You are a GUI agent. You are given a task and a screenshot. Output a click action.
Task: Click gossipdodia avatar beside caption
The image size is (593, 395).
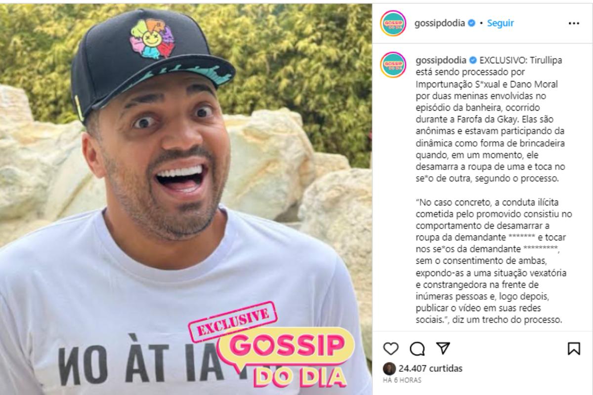coord(393,65)
